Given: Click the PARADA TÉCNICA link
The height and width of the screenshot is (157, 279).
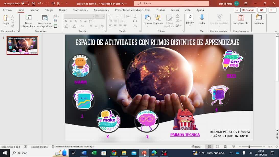Looking at the screenshot, I should [x=185, y=135].
